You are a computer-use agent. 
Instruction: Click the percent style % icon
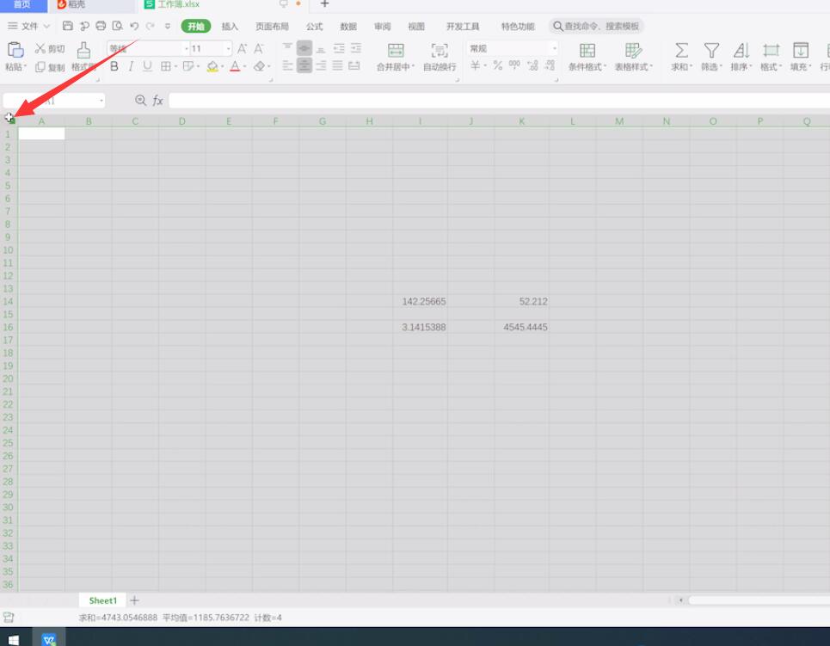(x=496, y=65)
